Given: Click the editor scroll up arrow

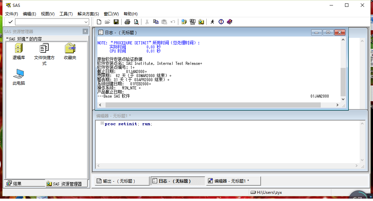Looking at the screenshot, I should [362, 124].
